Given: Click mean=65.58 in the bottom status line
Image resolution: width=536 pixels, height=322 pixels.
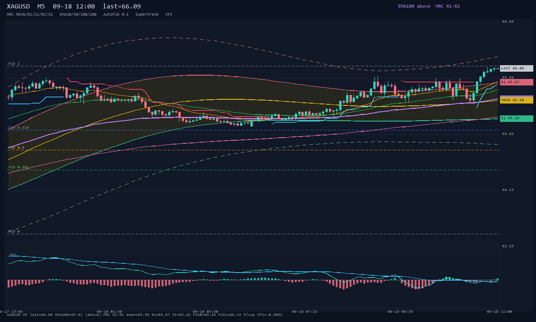Looking at the screenshot, I should (x=138, y=315).
